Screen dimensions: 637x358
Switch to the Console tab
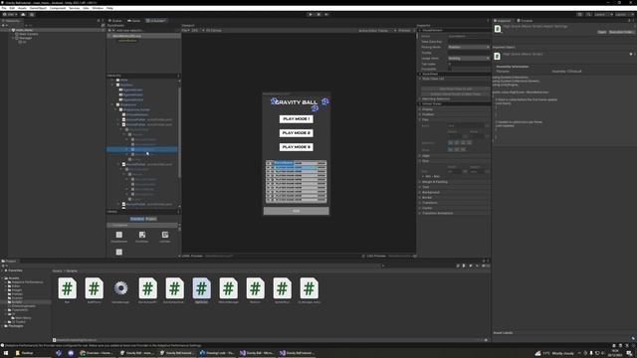pos(525,20)
